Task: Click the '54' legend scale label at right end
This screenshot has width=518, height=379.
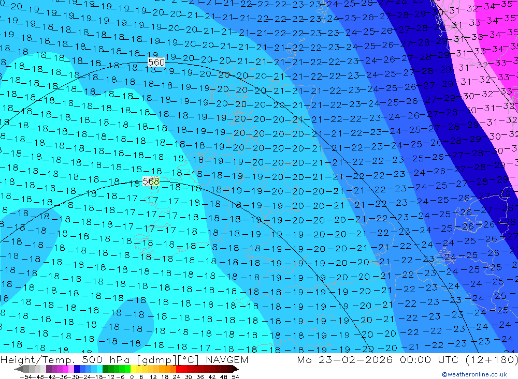Action: pyautogui.click(x=235, y=377)
